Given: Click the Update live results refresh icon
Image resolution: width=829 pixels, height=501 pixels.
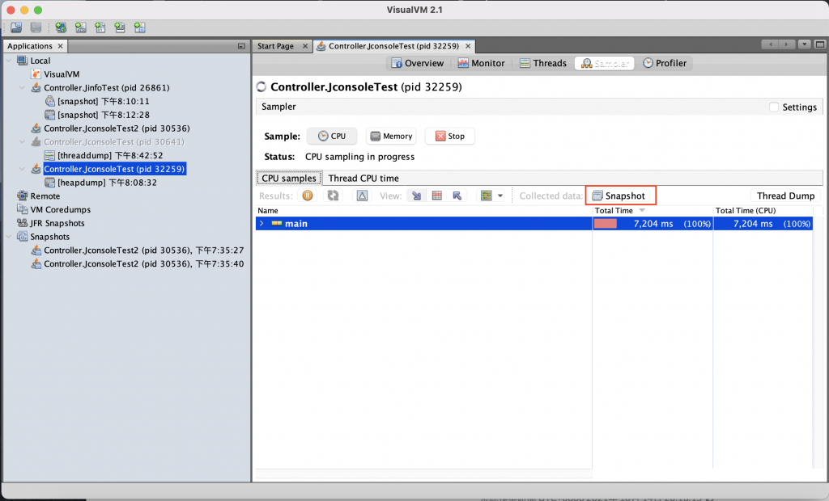Looking at the screenshot, I should coord(333,196).
